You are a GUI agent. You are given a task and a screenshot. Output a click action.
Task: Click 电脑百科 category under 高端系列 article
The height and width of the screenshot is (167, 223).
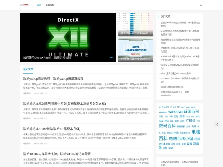coord(27,118)
